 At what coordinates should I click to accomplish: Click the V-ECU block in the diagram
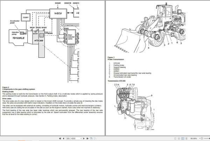(58, 14)
